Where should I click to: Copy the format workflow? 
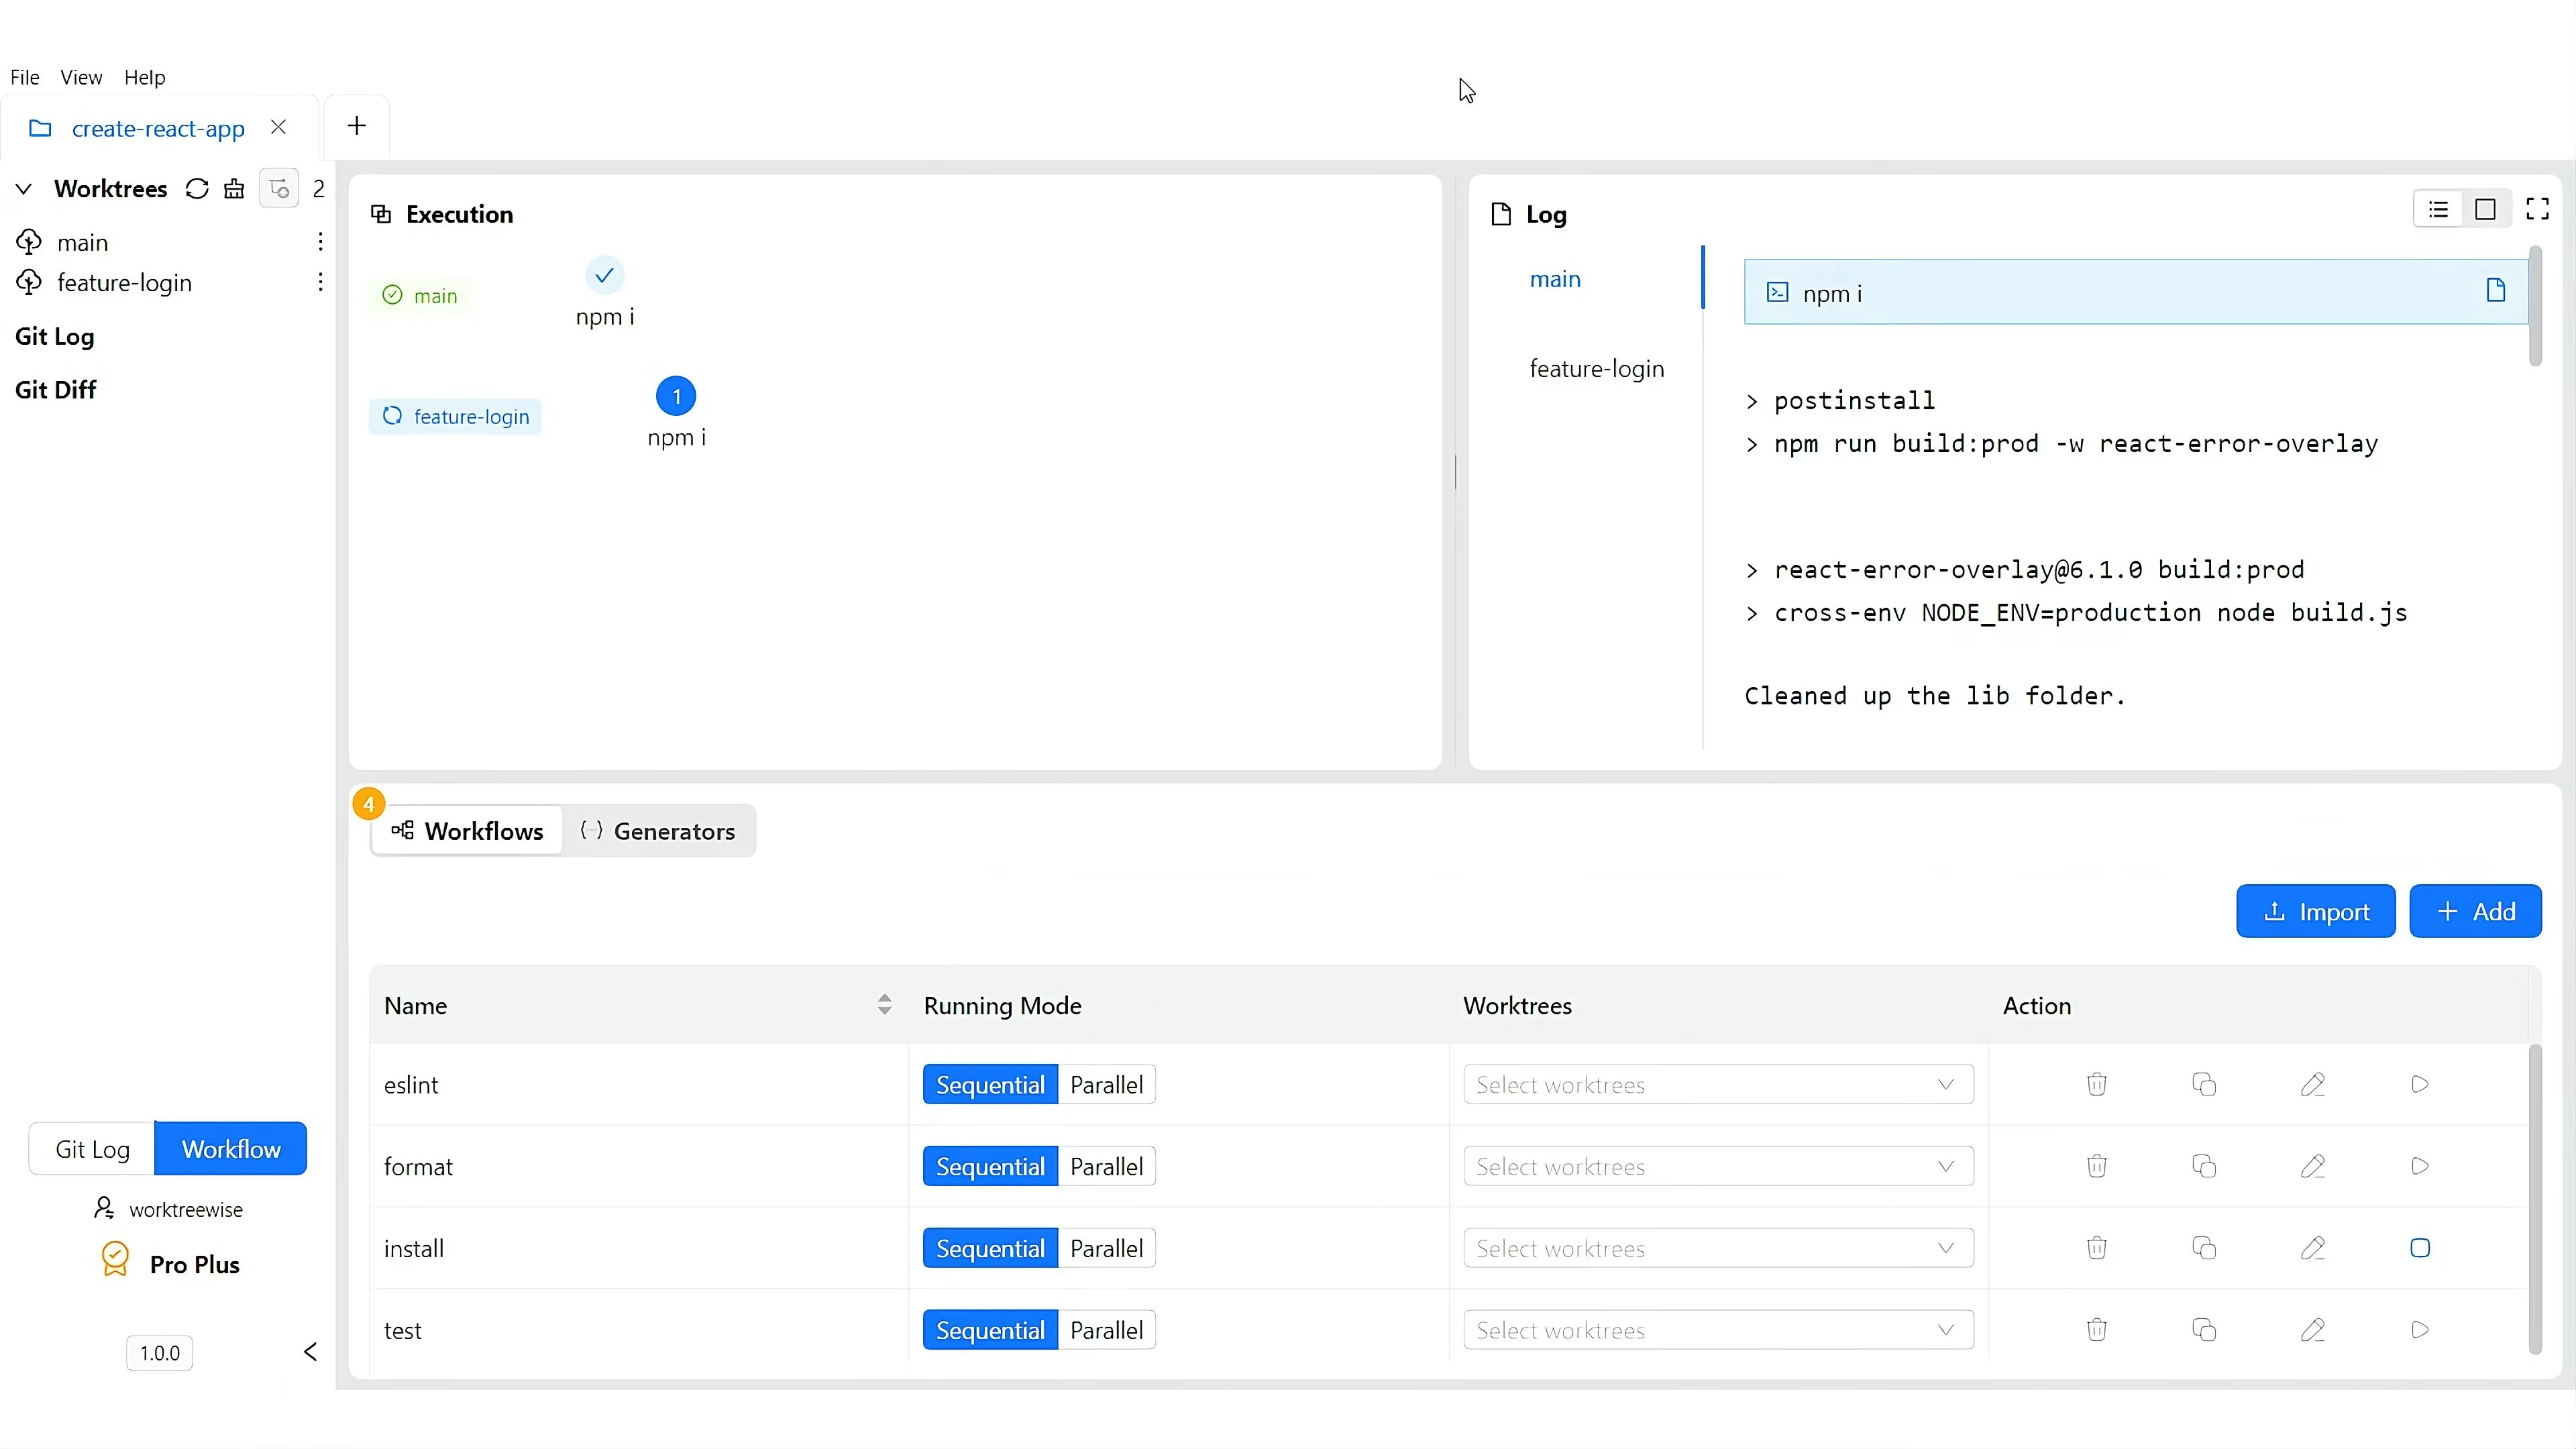pos(2204,1166)
